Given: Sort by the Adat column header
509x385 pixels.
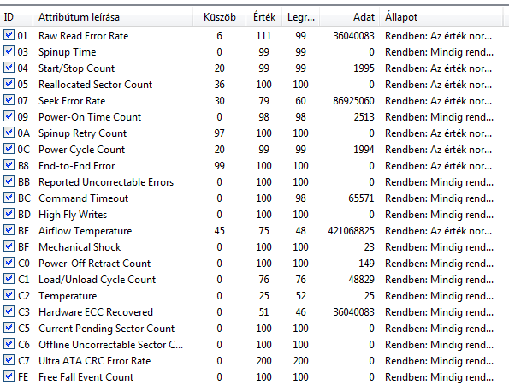Looking at the screenshot, I should click(x=350, y=16).
